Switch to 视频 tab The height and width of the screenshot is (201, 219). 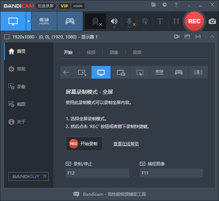[91, 52]
